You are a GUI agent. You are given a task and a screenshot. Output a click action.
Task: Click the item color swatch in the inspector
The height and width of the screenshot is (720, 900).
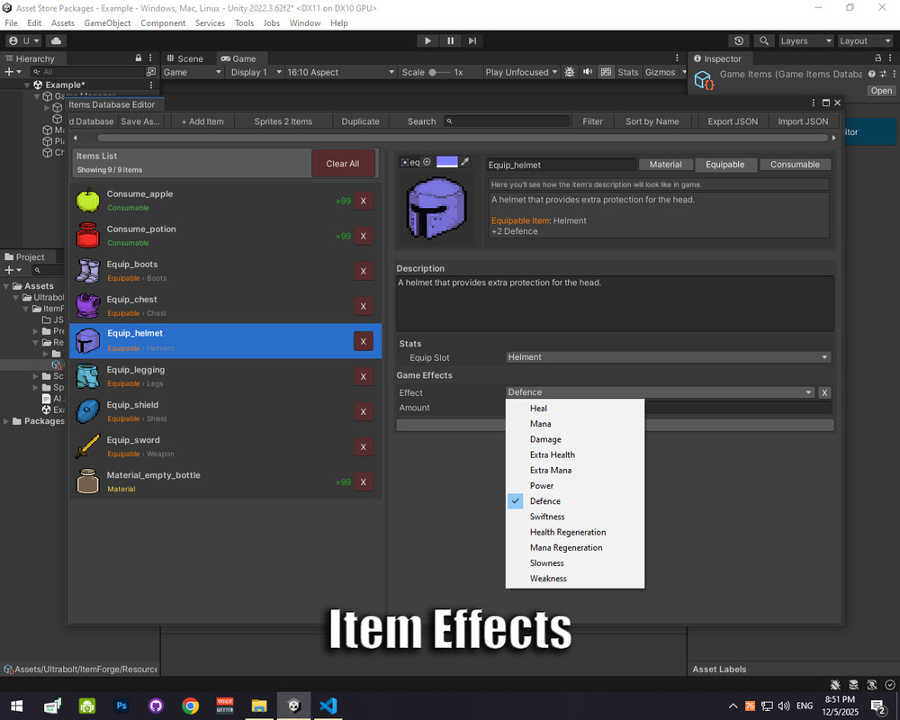coord(447,161)
